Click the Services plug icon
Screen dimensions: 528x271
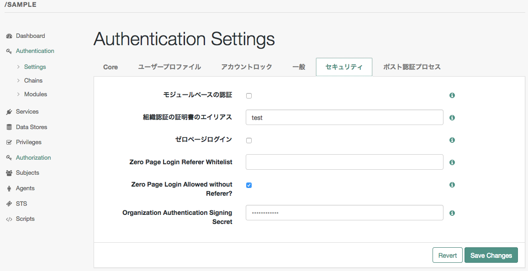coord(9,112)
